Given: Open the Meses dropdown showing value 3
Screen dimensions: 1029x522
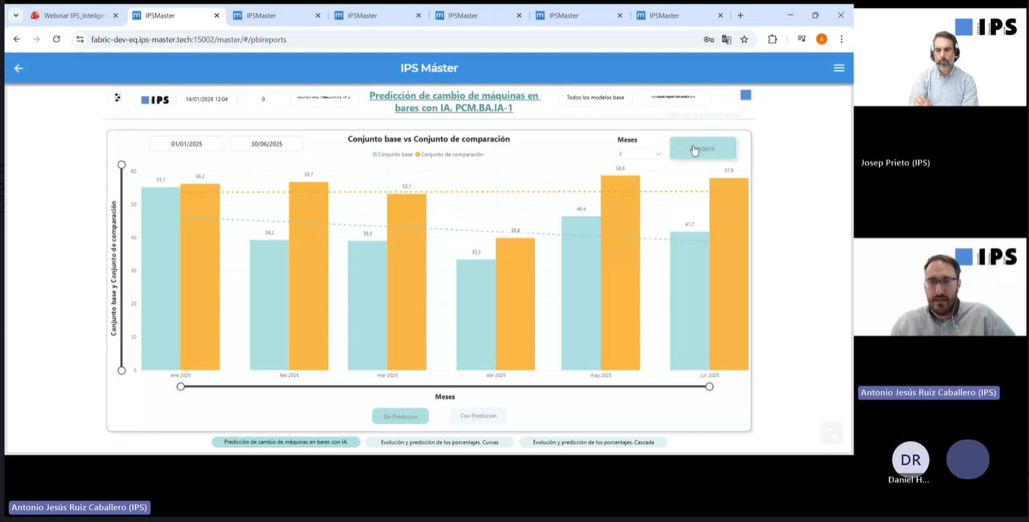Looking at the screenshot, I should tap(638, 154).
